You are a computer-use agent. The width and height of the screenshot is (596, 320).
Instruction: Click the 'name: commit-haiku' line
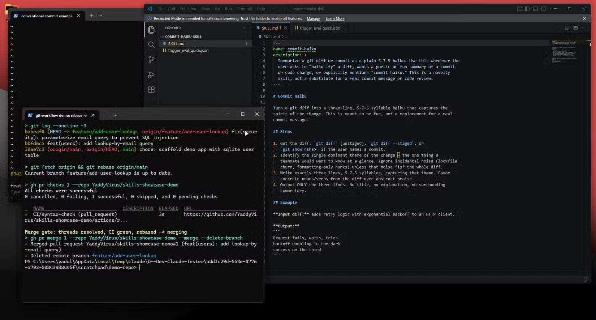tap(294, 49)
